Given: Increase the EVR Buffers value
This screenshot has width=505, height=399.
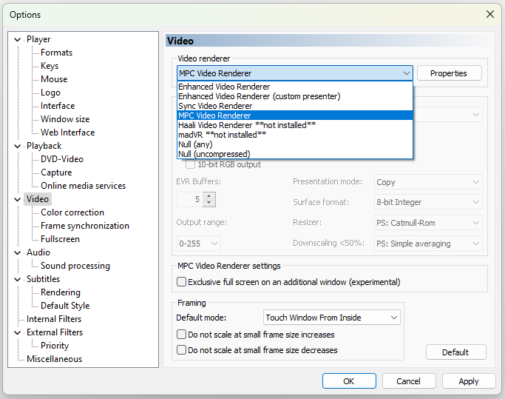Looking at the screenshot, I should 209,195.
